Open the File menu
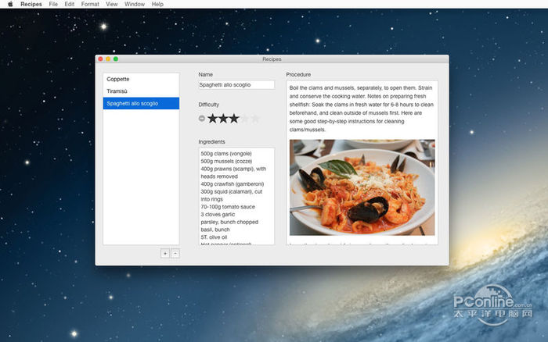The height and width of the screenshot is (342, 548). coord(53,5)
